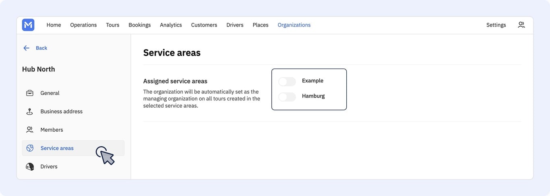The height and width of the screenshot is (196, 550).
Task: Open Members in the sidebar
Action: click(x=73, y=130)
